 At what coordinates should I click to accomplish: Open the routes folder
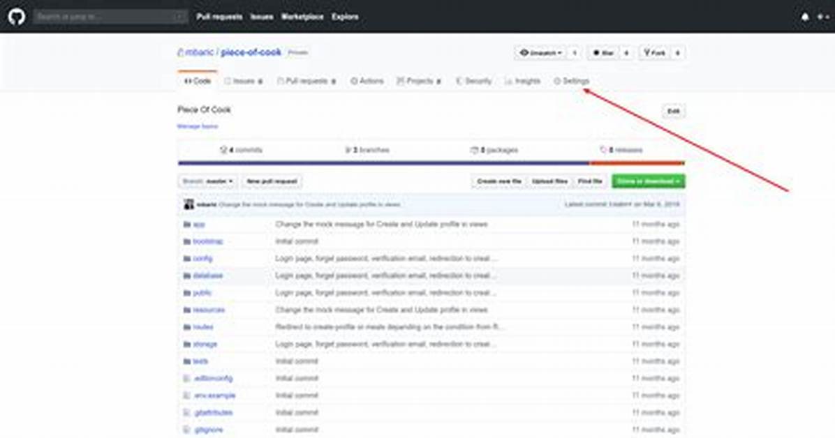click(203, 327)
